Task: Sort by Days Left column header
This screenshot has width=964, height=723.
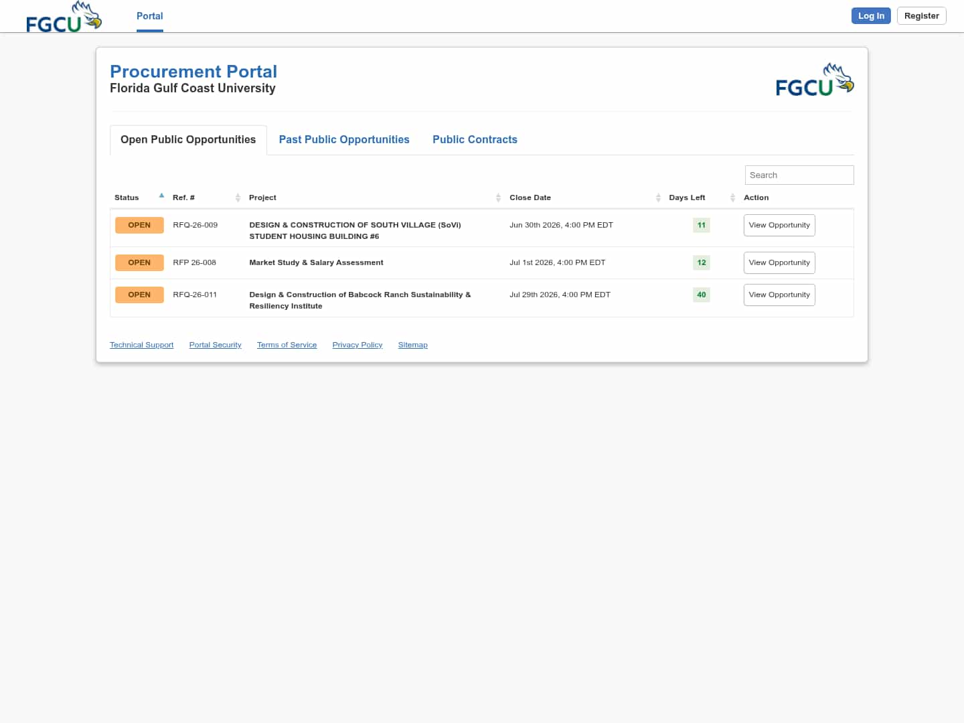Action: pos(702,197)
